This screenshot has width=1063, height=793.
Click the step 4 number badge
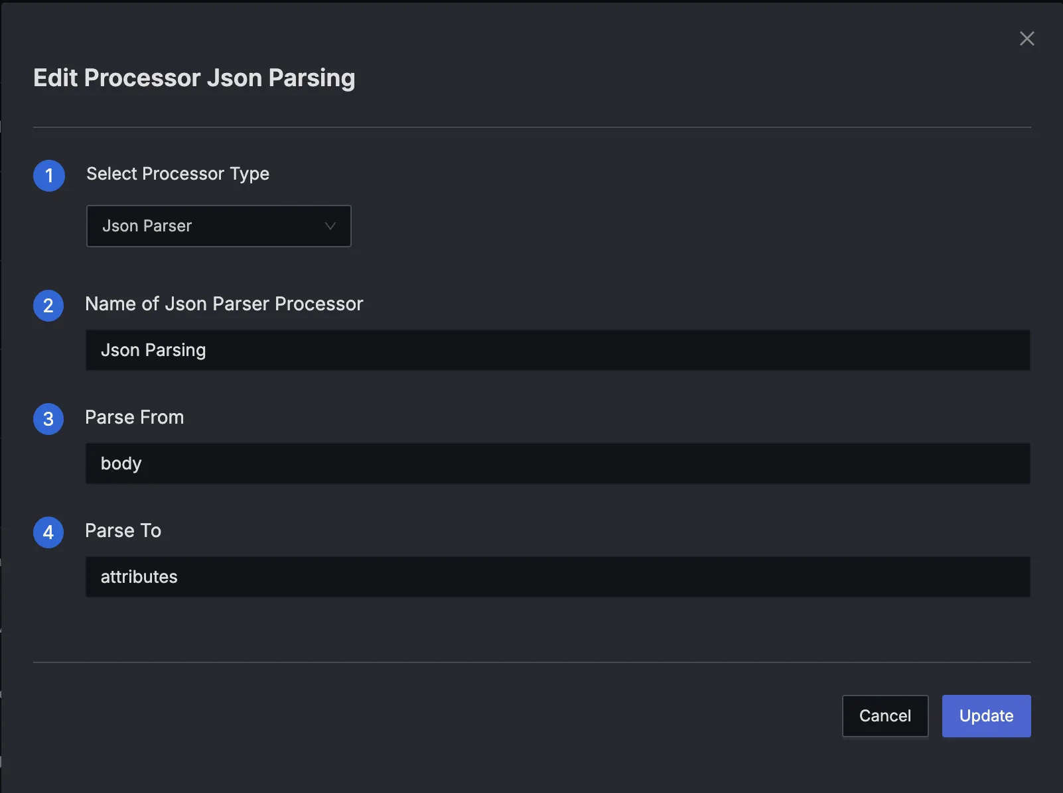point(48,532)
